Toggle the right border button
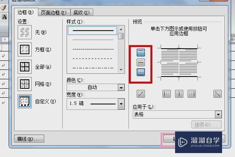Viewport: 235px width, 157px height. pyautogui.click(x=192, y=94)
